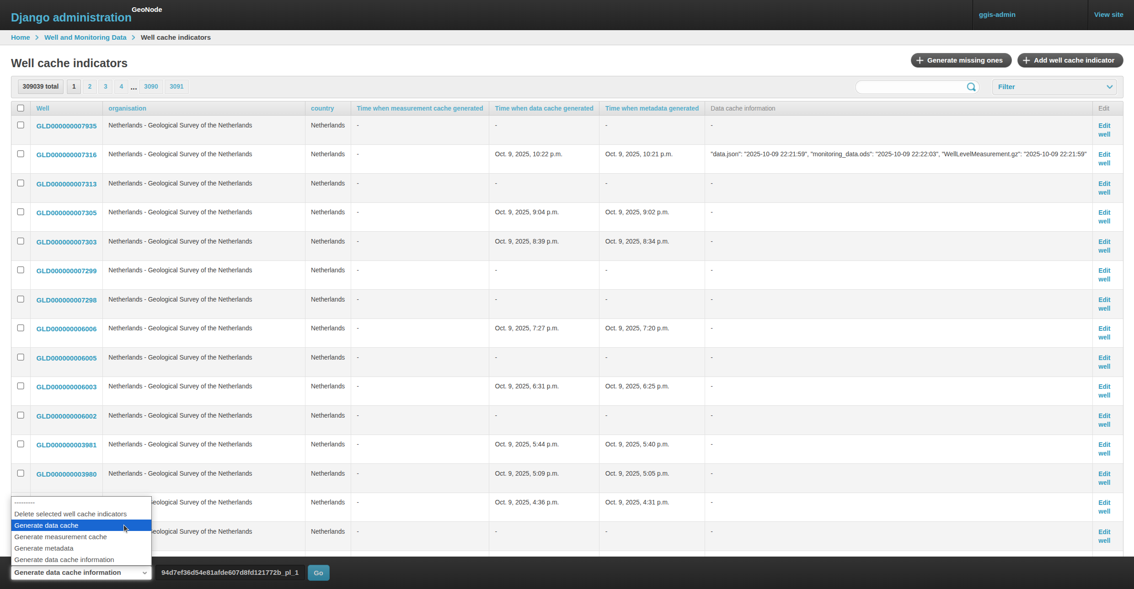The height and width of the screenshot is (589, 1134).
Task: Open the Filter dropdown
Action: click(x=1054, y=87)
